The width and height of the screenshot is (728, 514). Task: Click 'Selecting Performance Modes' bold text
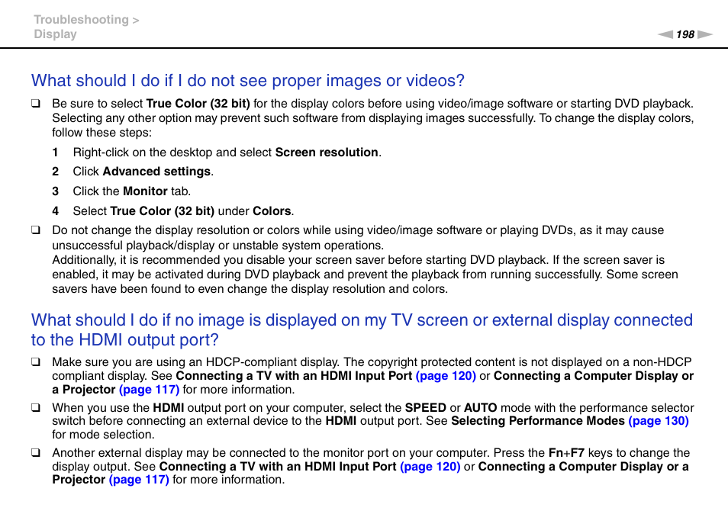(x=538, y=421)
